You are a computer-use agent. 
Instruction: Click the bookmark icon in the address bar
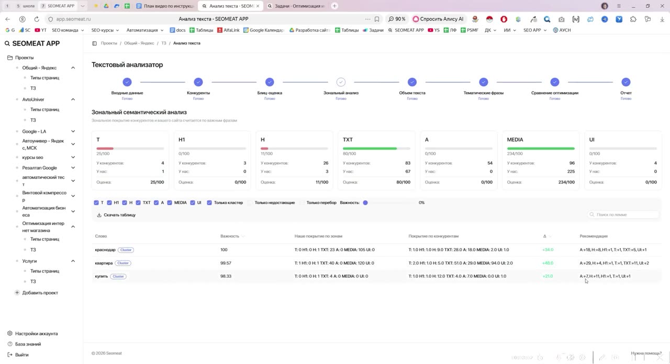[376, 19]
